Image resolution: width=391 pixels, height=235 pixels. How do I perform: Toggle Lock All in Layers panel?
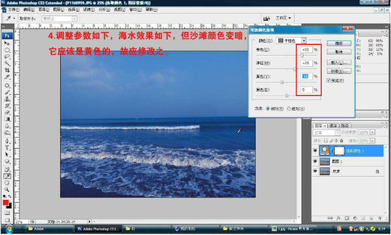tap(341, 140)
